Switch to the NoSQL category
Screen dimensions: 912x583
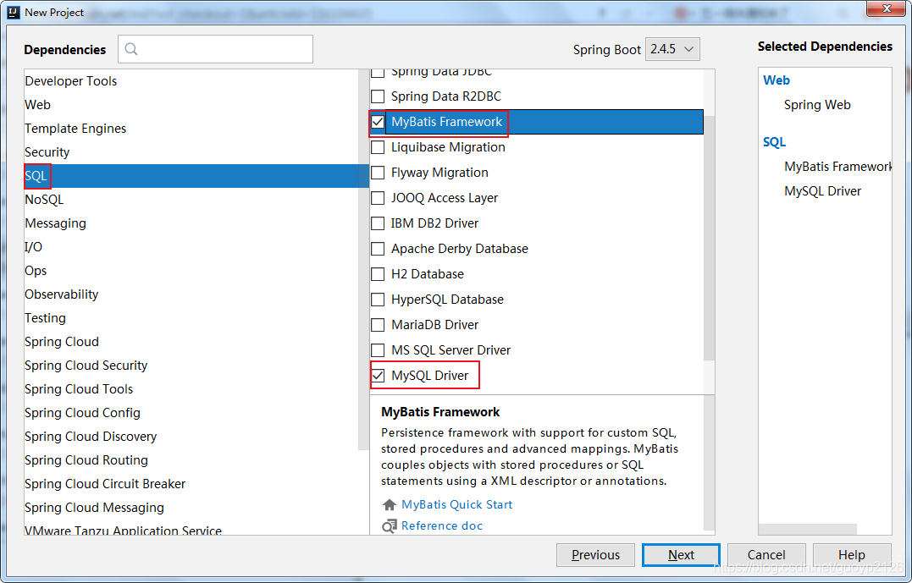[x=191, y=200]
